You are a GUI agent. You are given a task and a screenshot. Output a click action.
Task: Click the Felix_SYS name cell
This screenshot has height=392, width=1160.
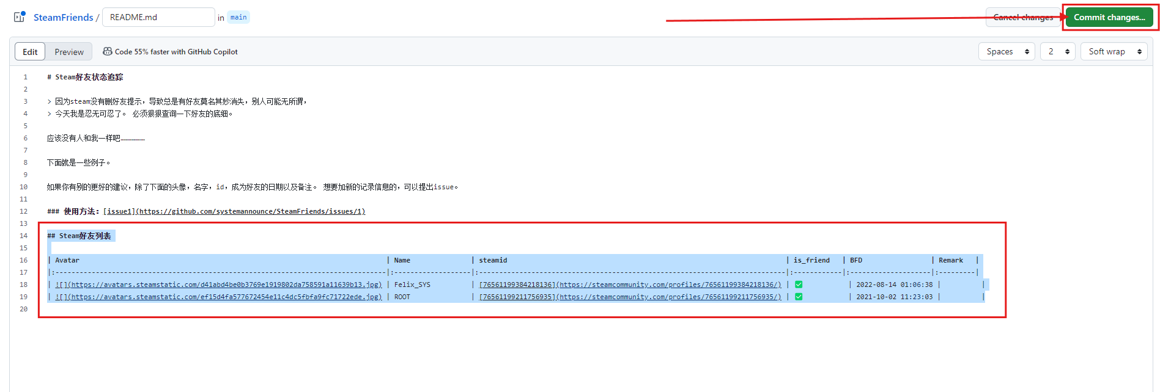[412, 285]
